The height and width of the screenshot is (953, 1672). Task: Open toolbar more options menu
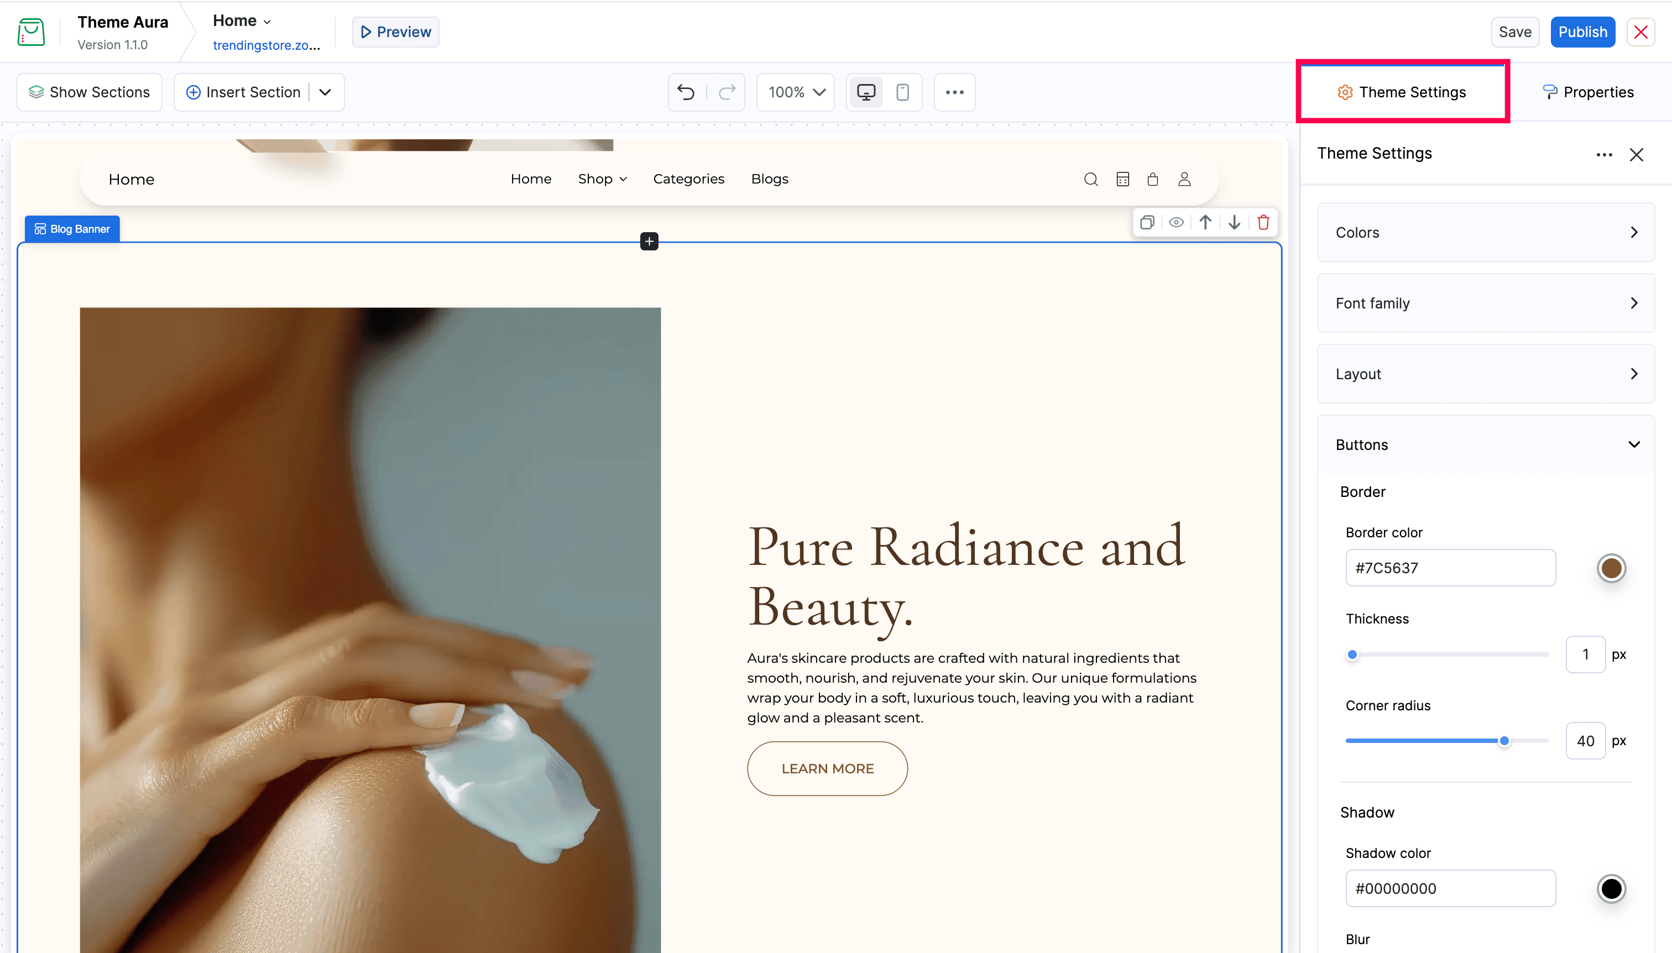954,92
